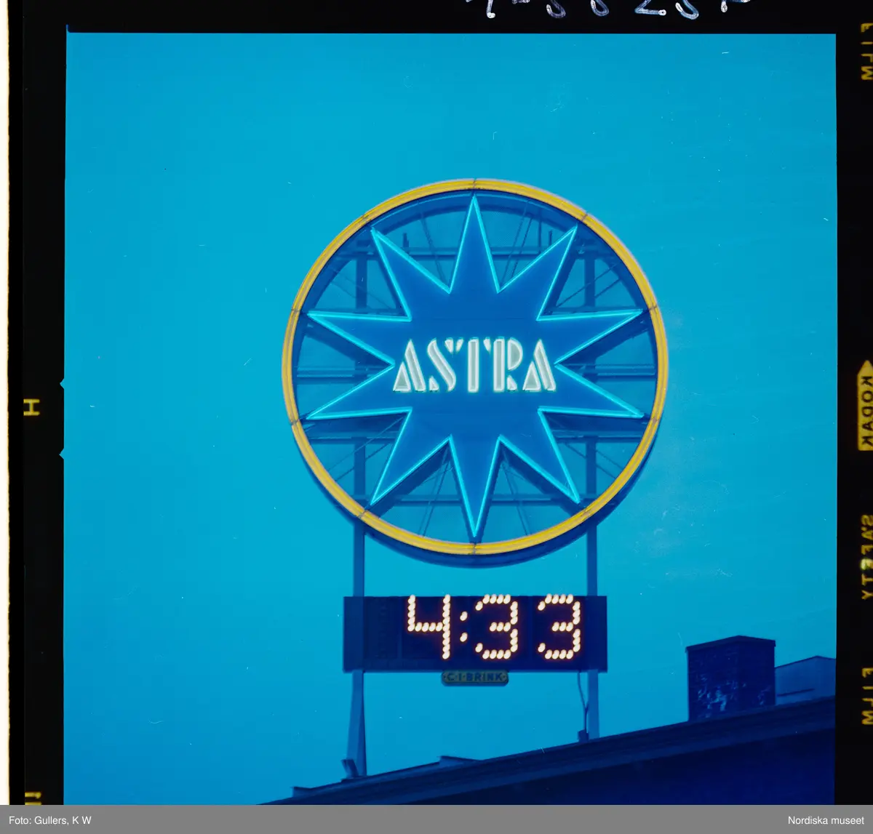Click the FILM marking at top right border
873x834 pixels.
tap(866, 51)
